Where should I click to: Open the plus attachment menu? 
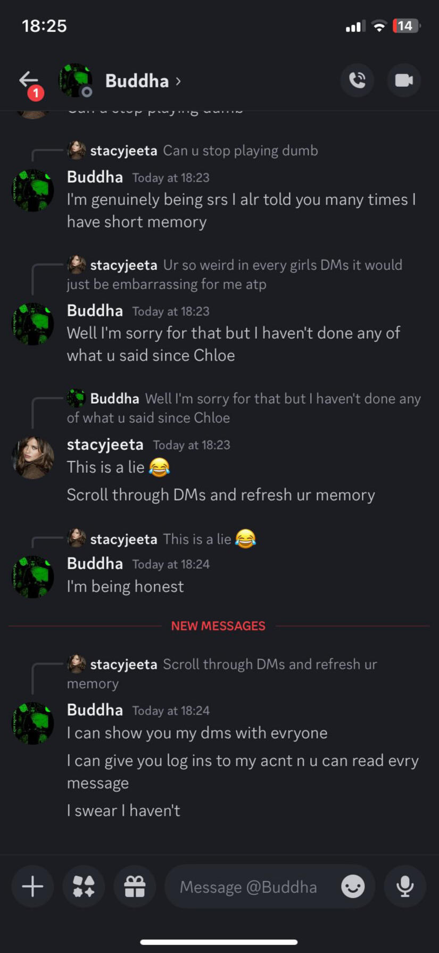(x=32, y=886)
